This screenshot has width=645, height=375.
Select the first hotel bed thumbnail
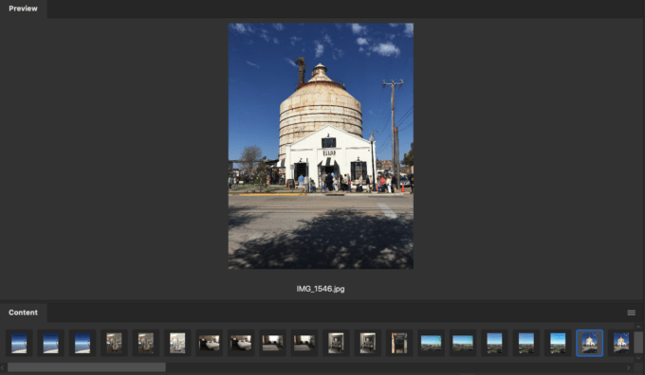coord(209,343)
